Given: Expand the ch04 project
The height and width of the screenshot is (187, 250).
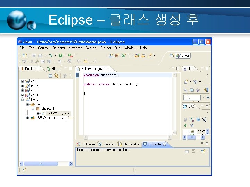Looking at the screenshot, I should click(x=22, y=95).
